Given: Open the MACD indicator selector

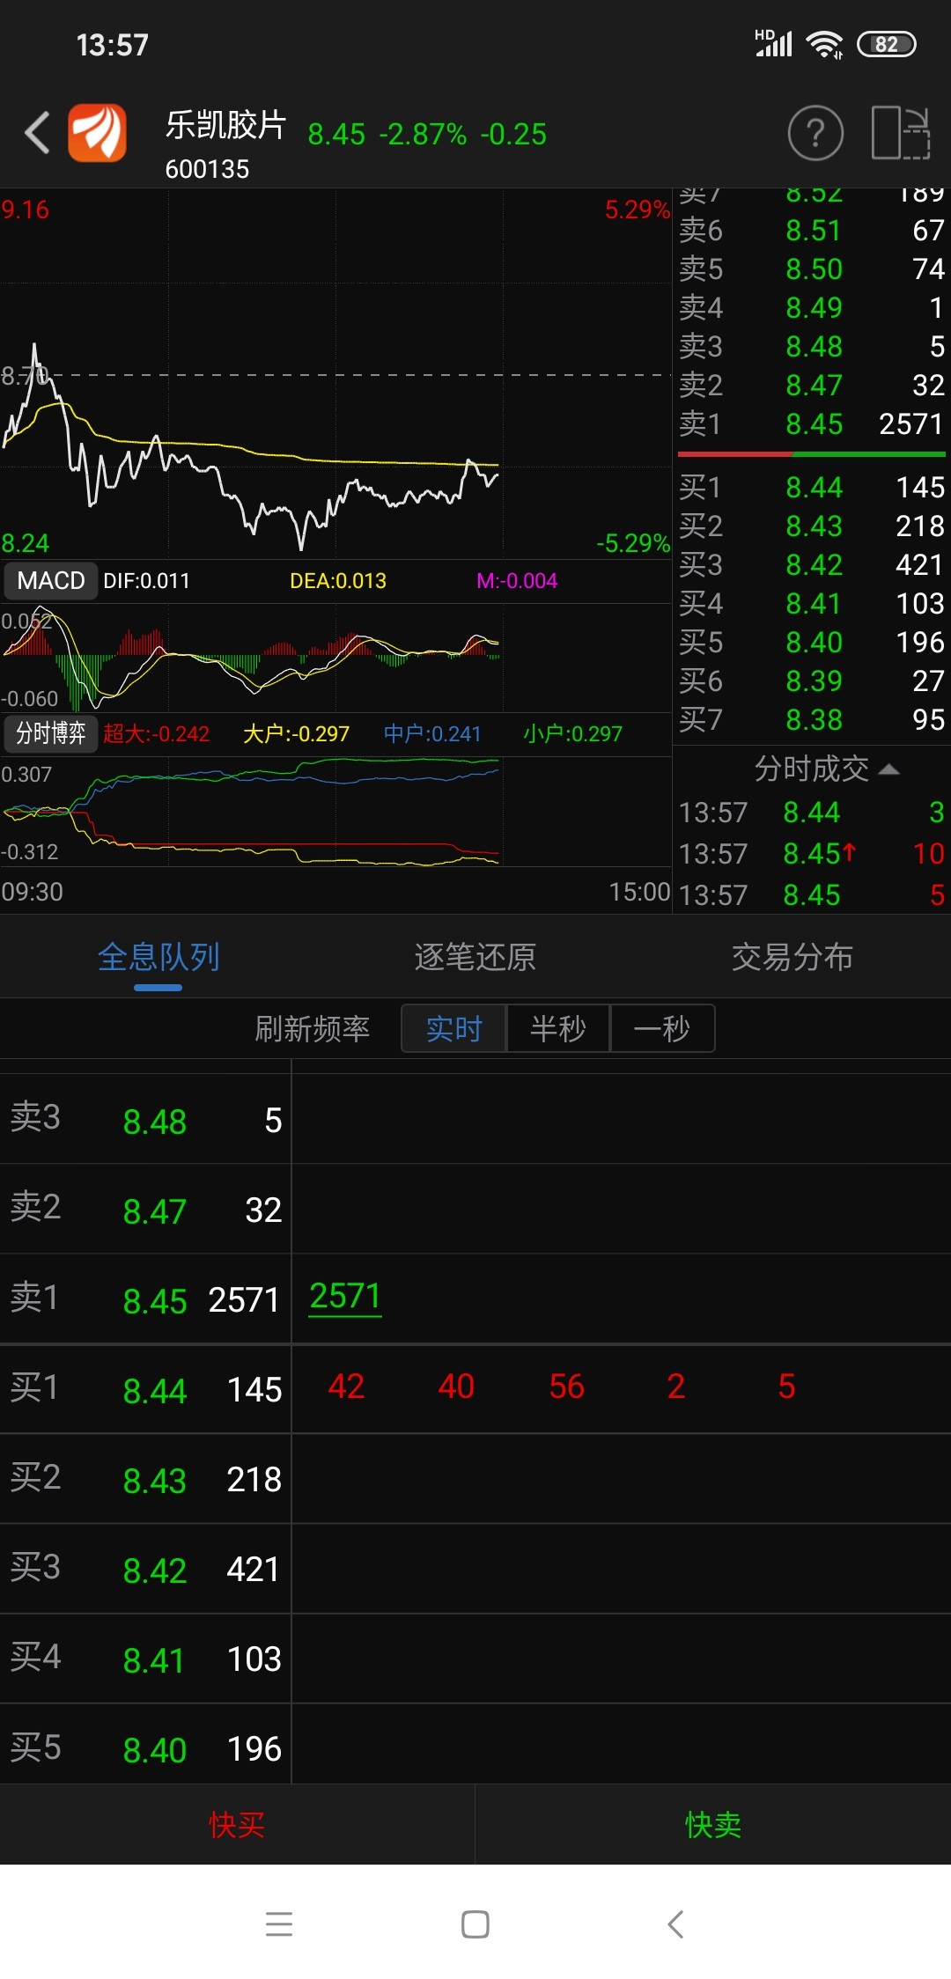Looking at the screenshot, I should click(51, 580).
